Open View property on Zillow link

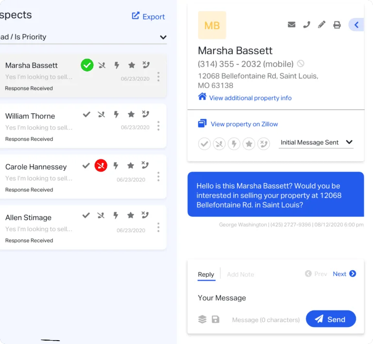tap(244, 124)
